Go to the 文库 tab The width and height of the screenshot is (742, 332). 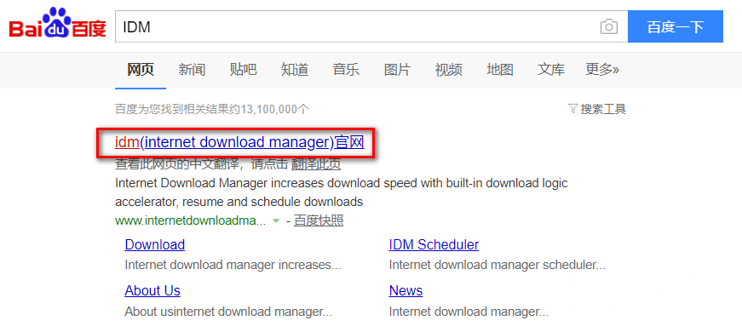pyautogui.click(x=551, y=70)
